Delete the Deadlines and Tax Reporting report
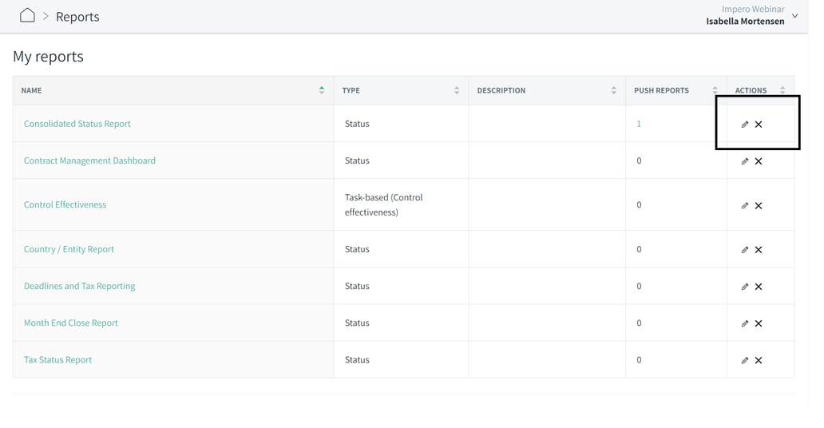 (759, 287)
